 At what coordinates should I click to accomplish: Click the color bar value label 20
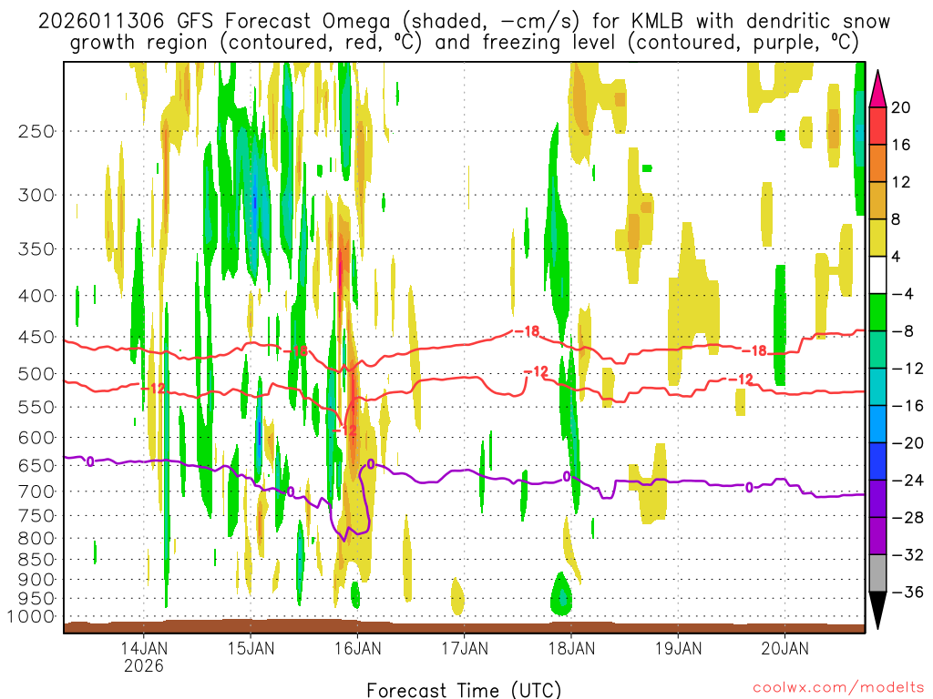(x=901, y=107)
